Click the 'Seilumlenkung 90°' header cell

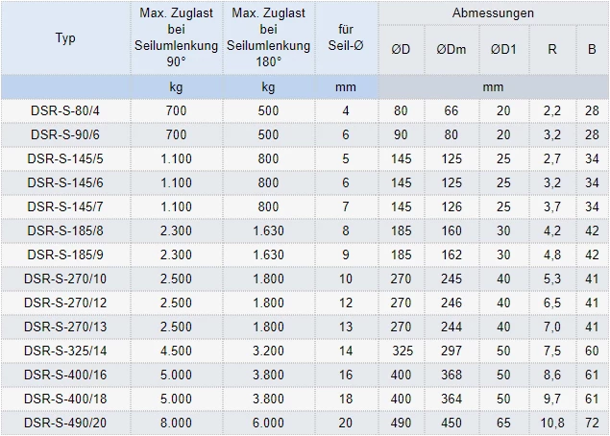coord(177,38)
